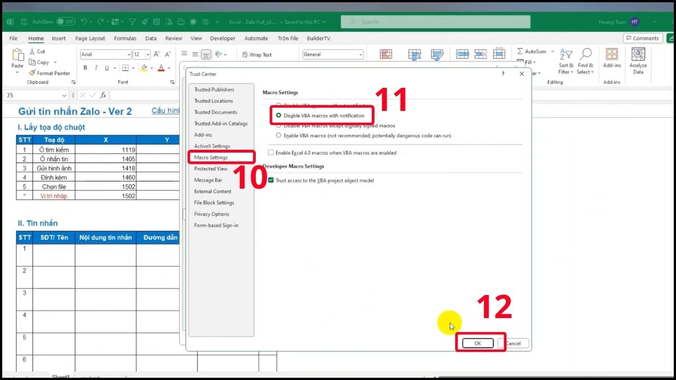Open the Comments button
The width and height of the screenshot is (676, 380).
click(643, 38)
